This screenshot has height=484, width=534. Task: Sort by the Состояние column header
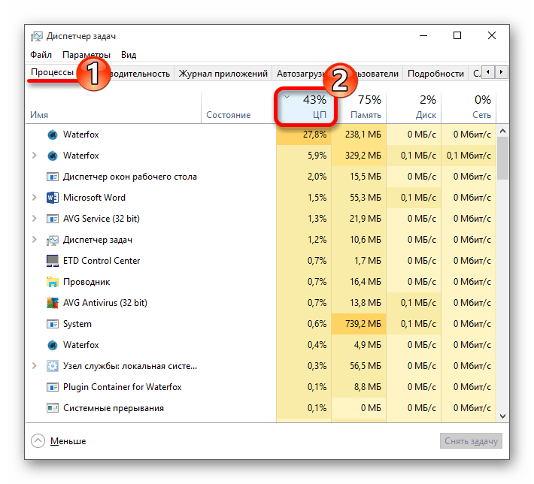tap(238, 107)
